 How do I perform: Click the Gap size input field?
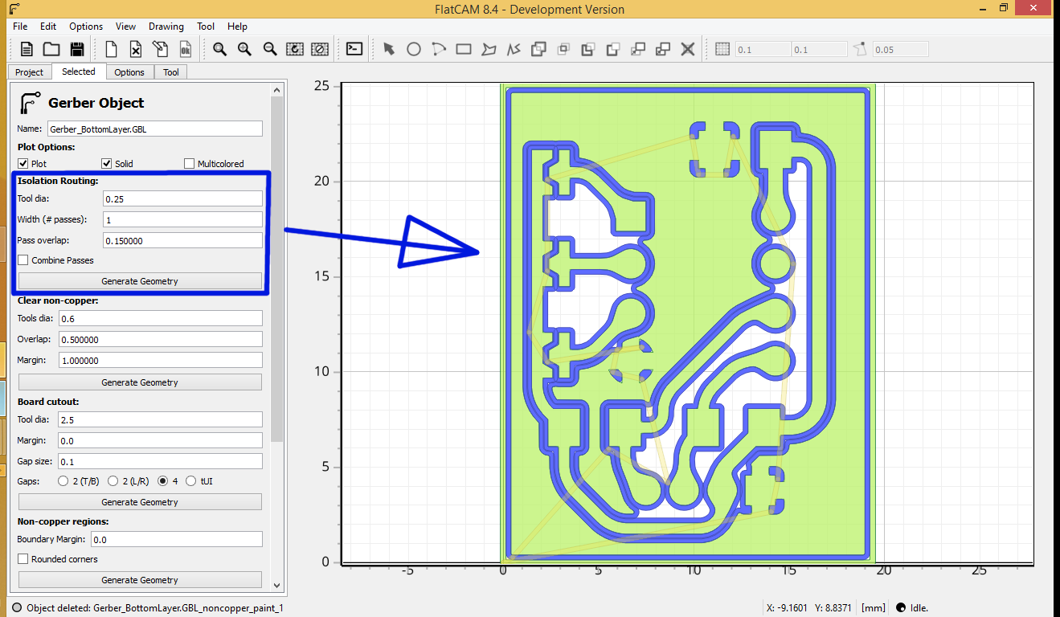pyautogui.click(x=161, y=461)
